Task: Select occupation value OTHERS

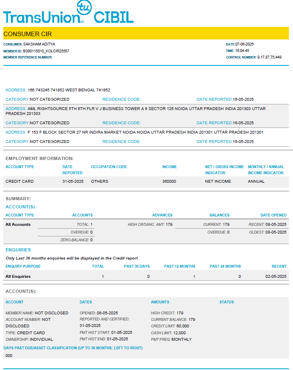Action: click(x=99, y=181)
